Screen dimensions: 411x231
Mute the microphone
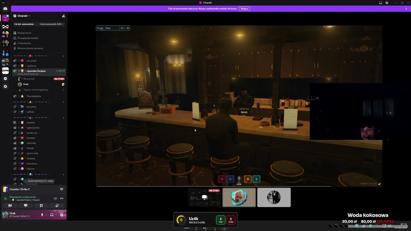click(42, 215)
